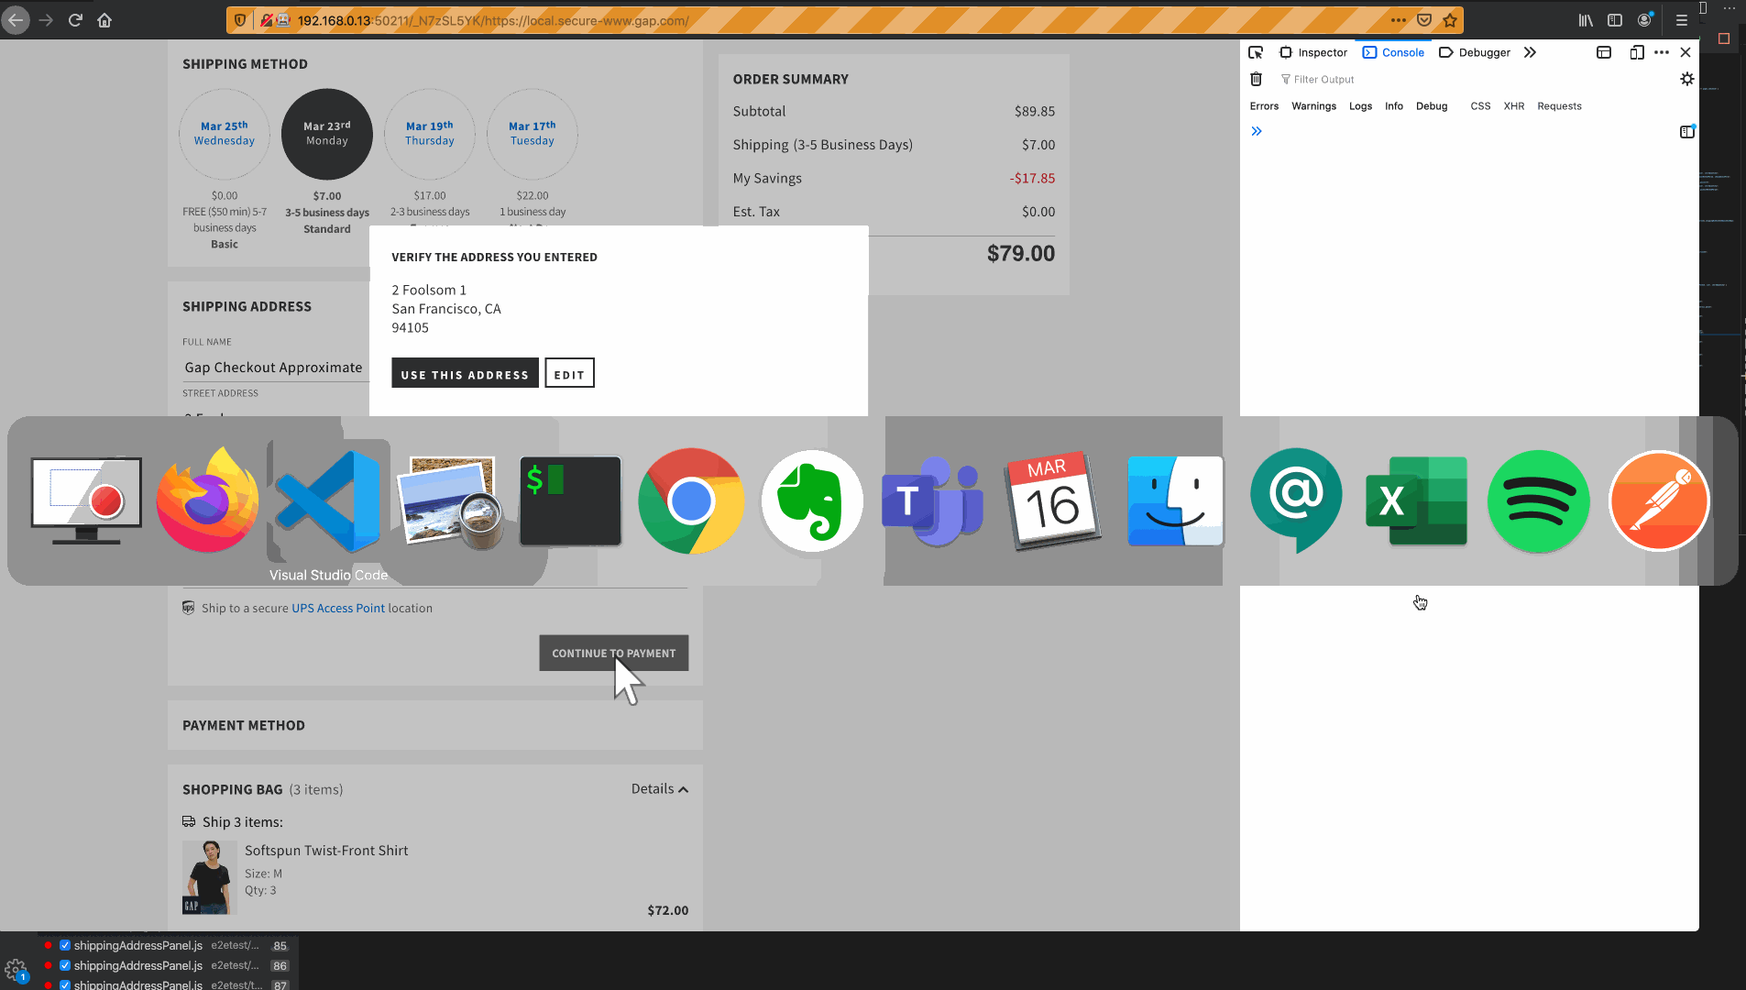Click the Full Name input field

(275, 367)
